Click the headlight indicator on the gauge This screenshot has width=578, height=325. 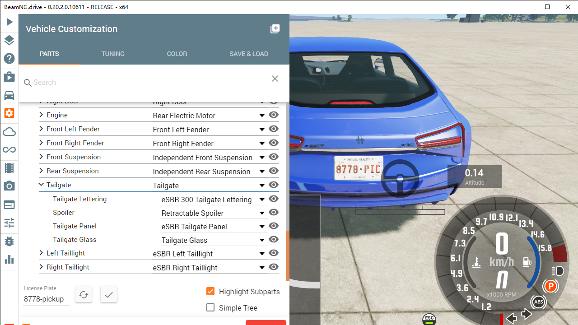(x=558, y=271)
